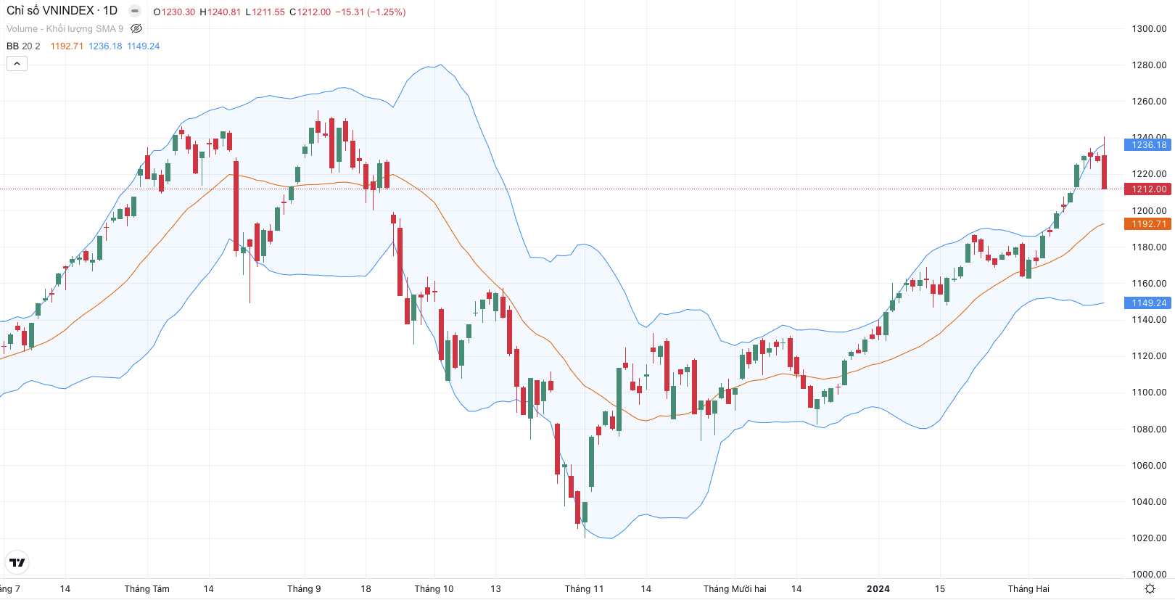Screen dimensions: 1175x600
Task: Click the lower band price label 1149.24
Action: click(x=1147, y=303)
